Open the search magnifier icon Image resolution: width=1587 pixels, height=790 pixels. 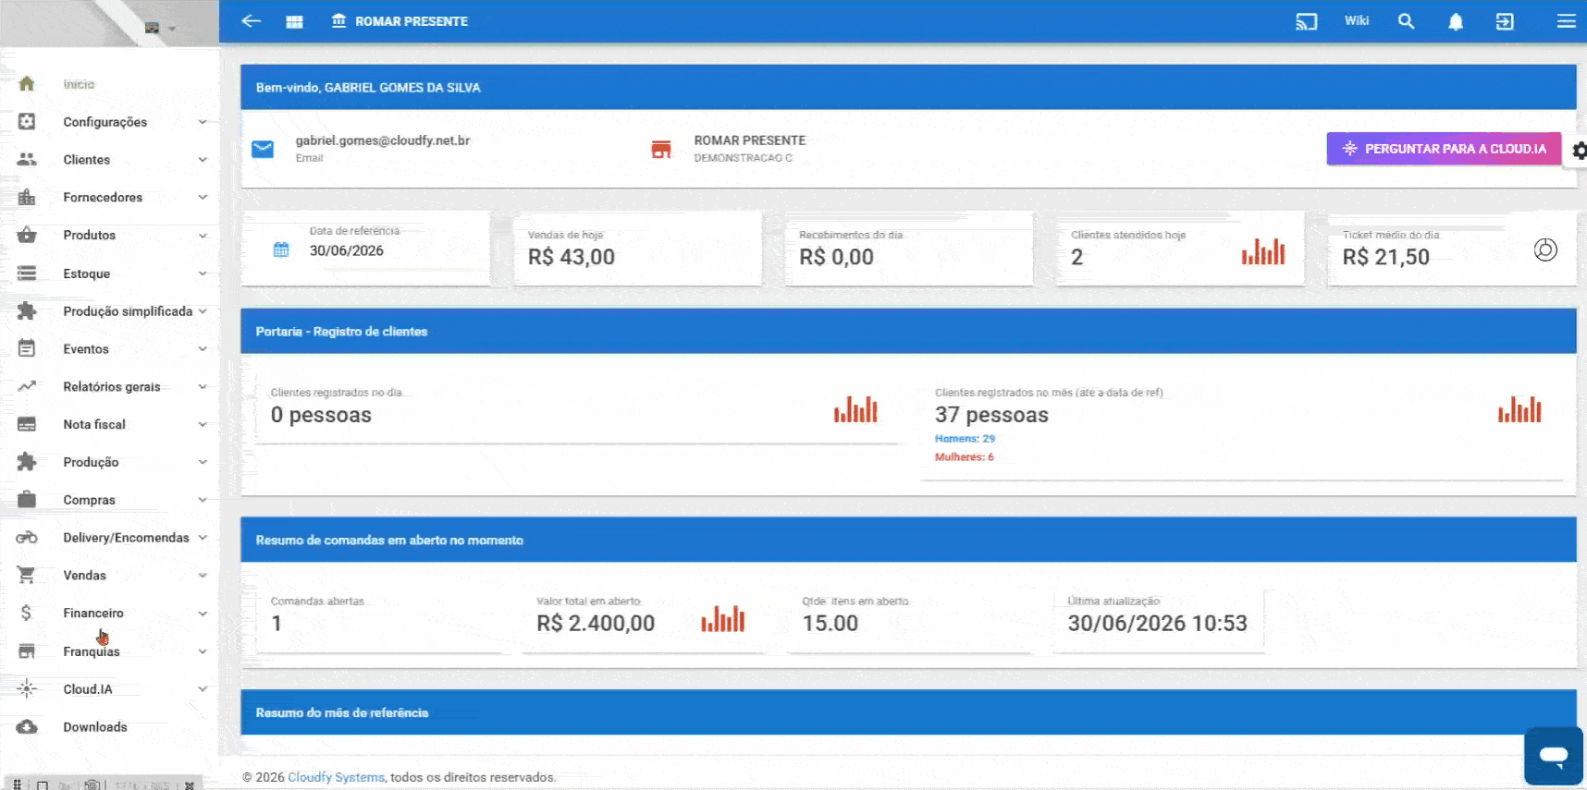click(1406, 21)
